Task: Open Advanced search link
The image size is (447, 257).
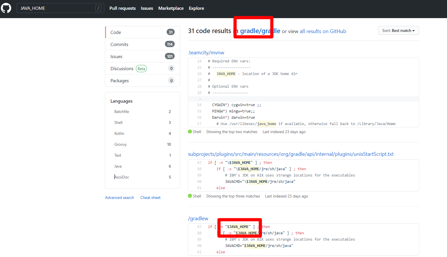Action: point(120,197)
